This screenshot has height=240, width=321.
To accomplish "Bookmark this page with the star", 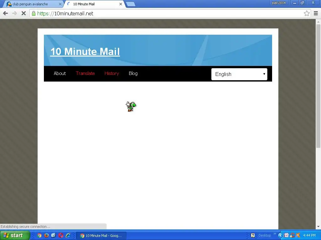I will (x=307, y=13).
